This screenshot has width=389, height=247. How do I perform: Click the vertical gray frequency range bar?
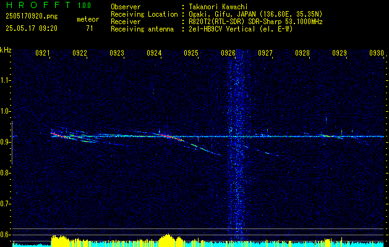coord(12,143)
